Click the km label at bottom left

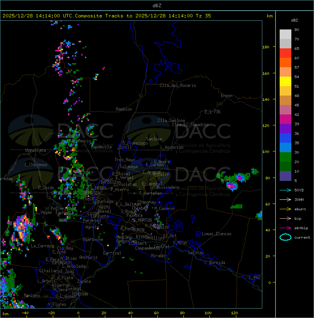click(x=6, y=314)
